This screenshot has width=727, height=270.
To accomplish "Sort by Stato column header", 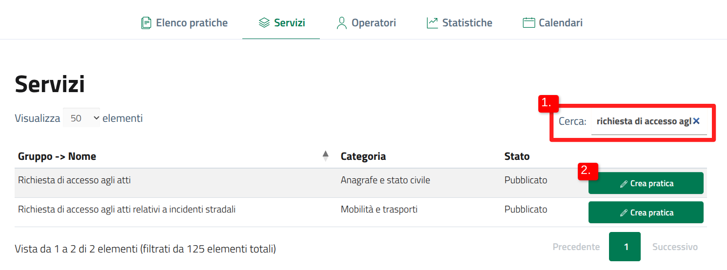I will coord(517,156).
